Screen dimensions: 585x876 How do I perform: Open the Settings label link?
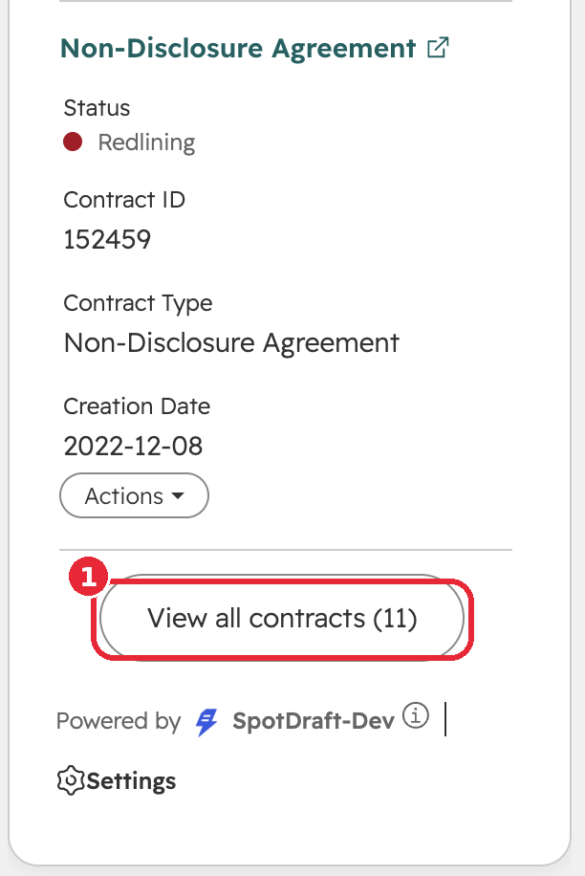131,781
